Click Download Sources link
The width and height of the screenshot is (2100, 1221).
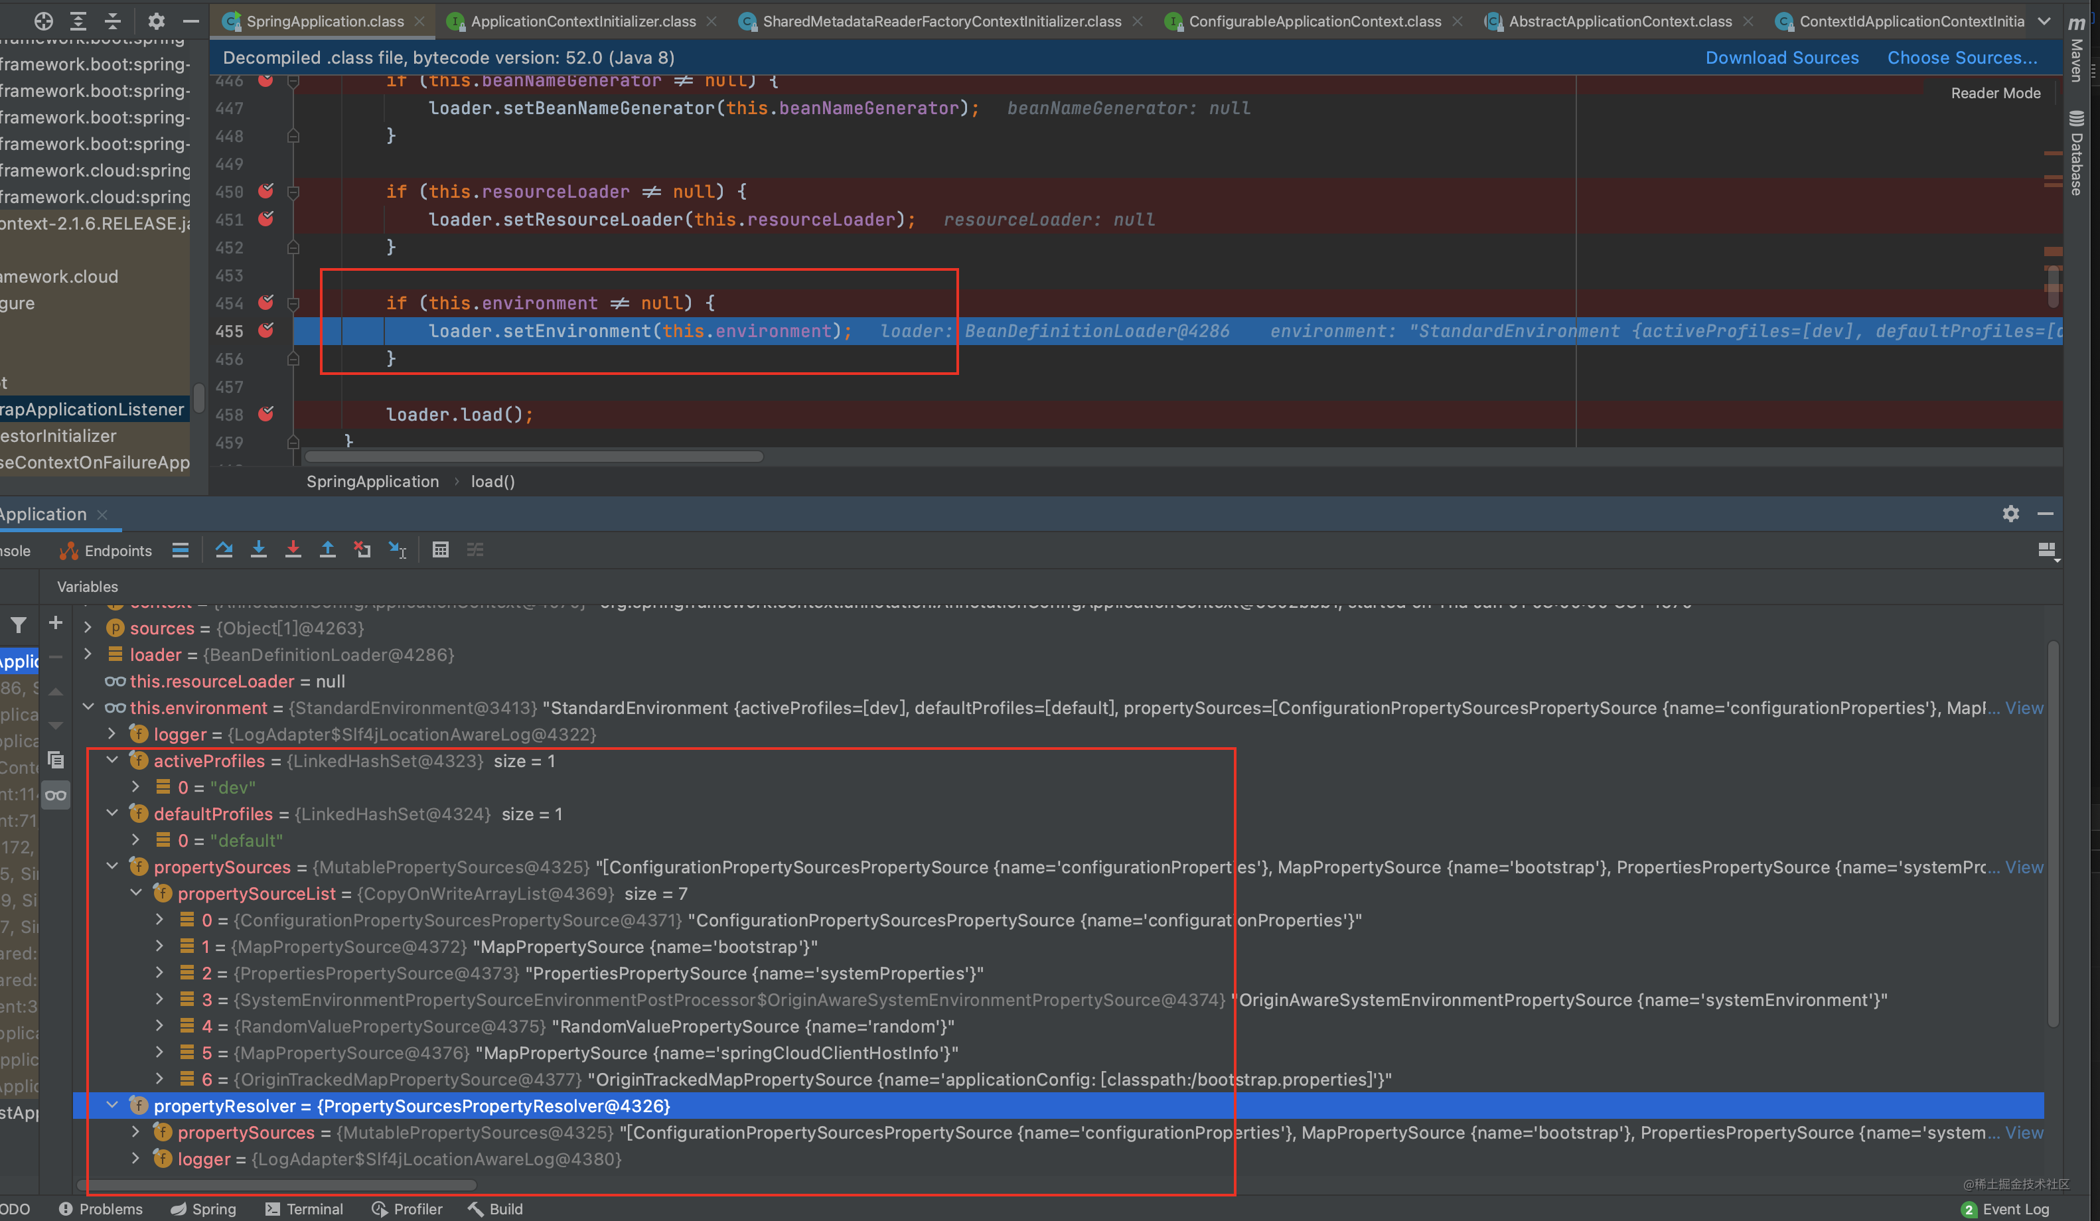click(x=1781, y=58)
